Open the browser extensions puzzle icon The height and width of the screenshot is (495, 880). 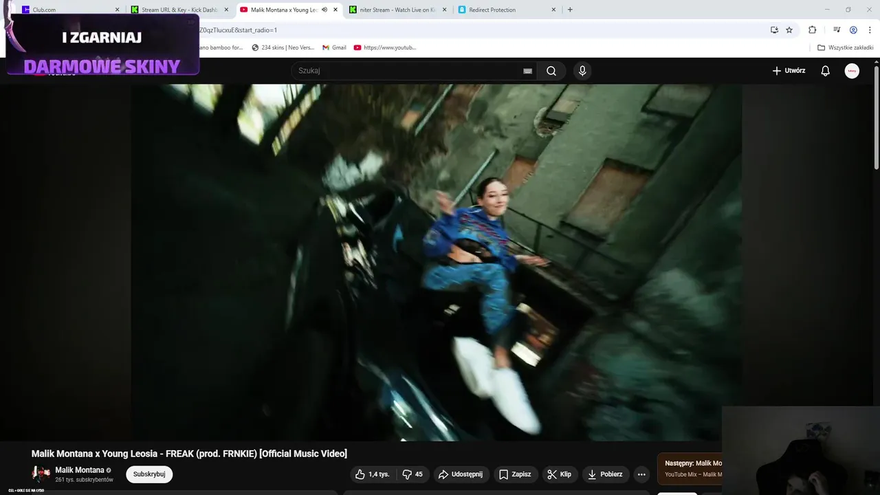point(812,30)
